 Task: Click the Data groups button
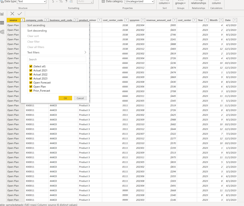coord(180,2)
